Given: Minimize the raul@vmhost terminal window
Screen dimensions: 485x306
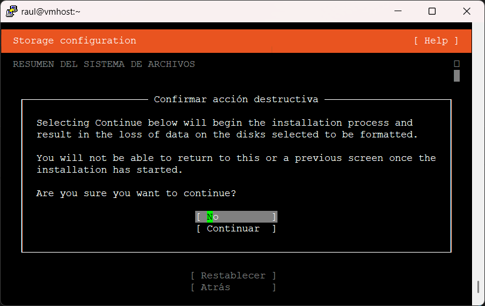Looking at the screenshot, I should pyautogui.click(x=401, y=11).
